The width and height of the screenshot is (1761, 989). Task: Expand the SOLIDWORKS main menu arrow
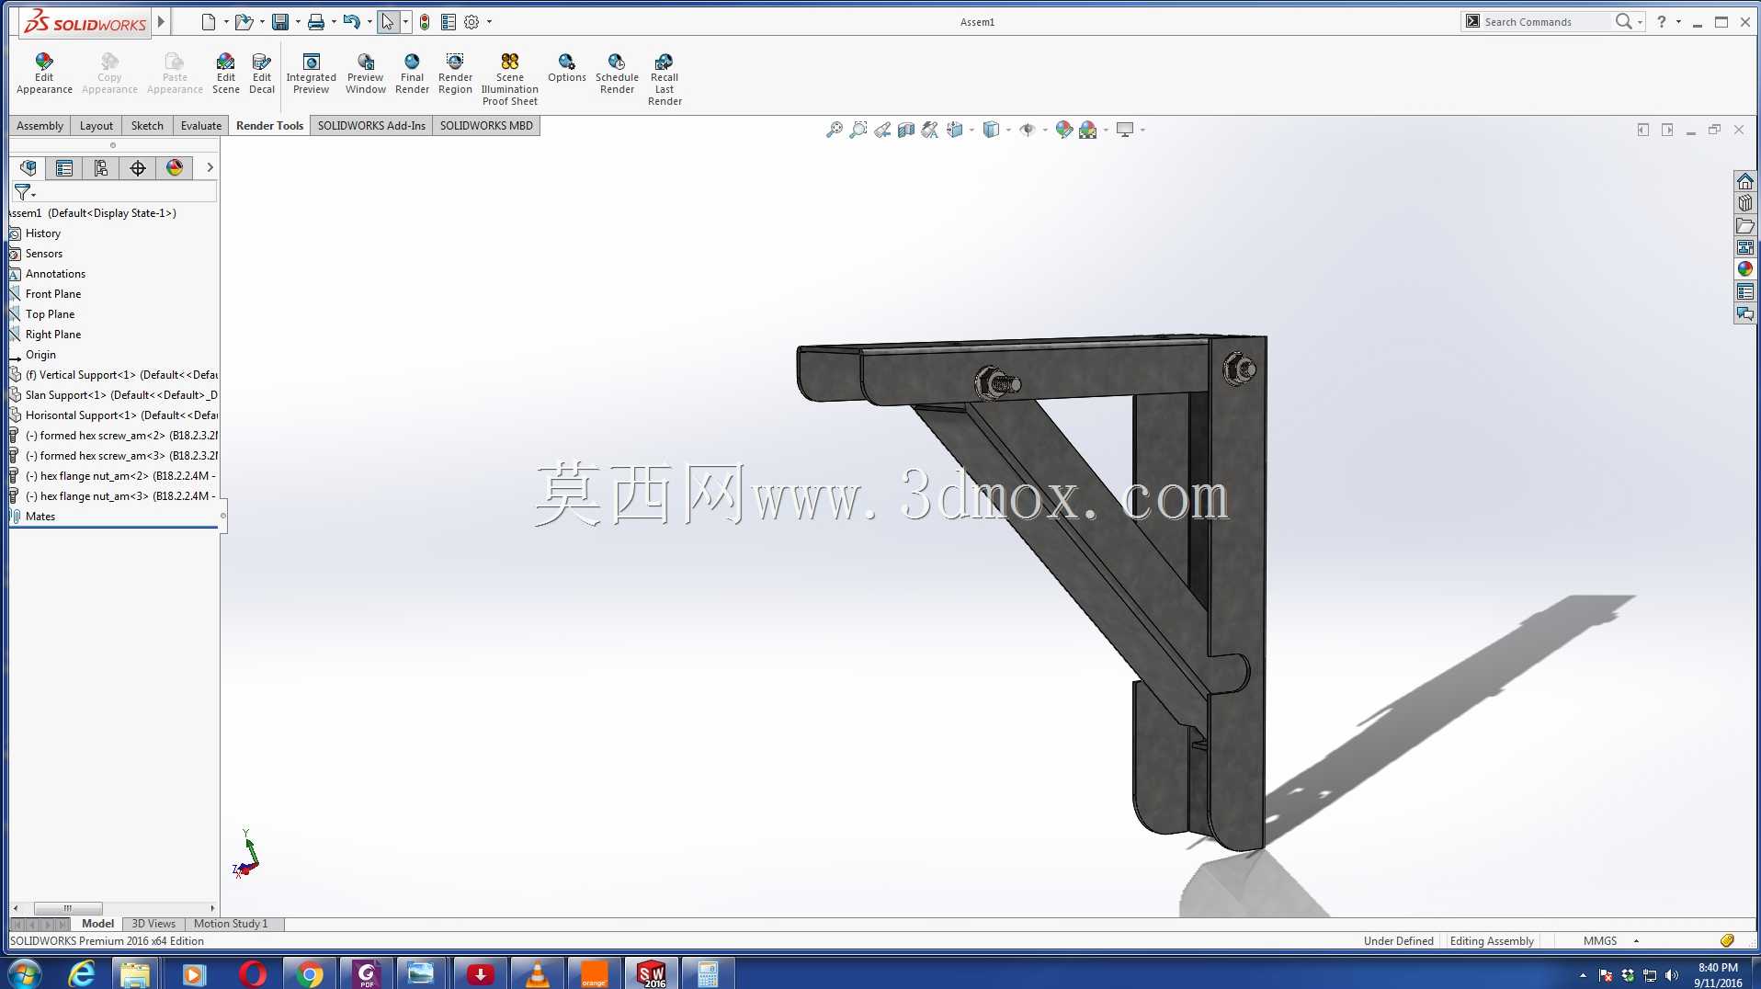point(162,21)
